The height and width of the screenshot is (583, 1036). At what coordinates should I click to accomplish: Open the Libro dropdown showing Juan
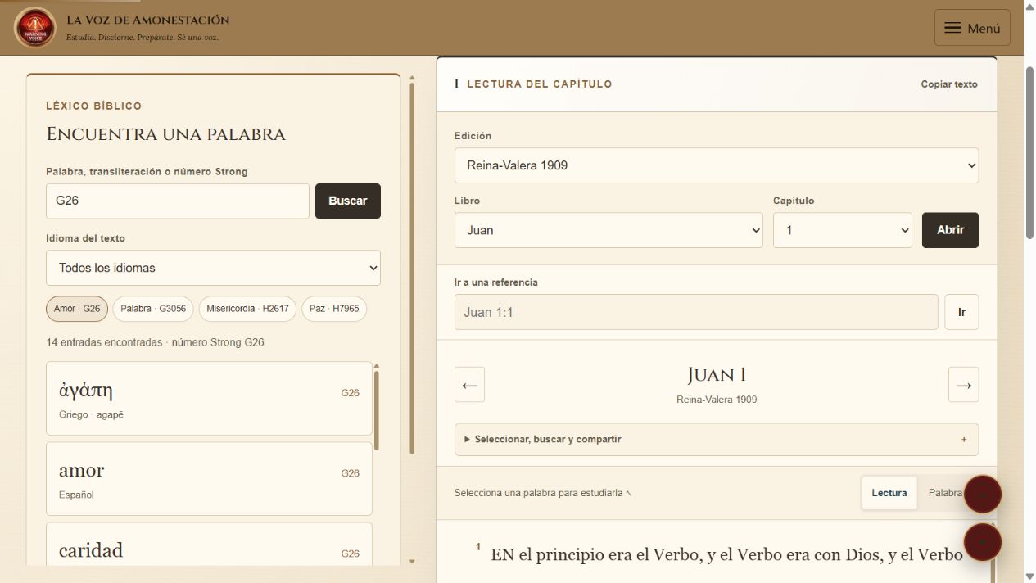(x=608, y=230)
